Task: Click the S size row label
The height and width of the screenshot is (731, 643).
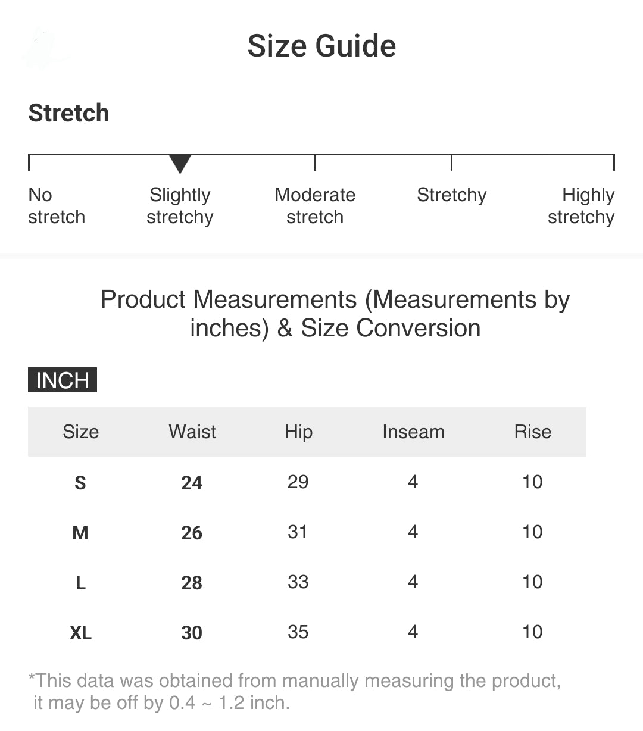Action: coord(80,482)
